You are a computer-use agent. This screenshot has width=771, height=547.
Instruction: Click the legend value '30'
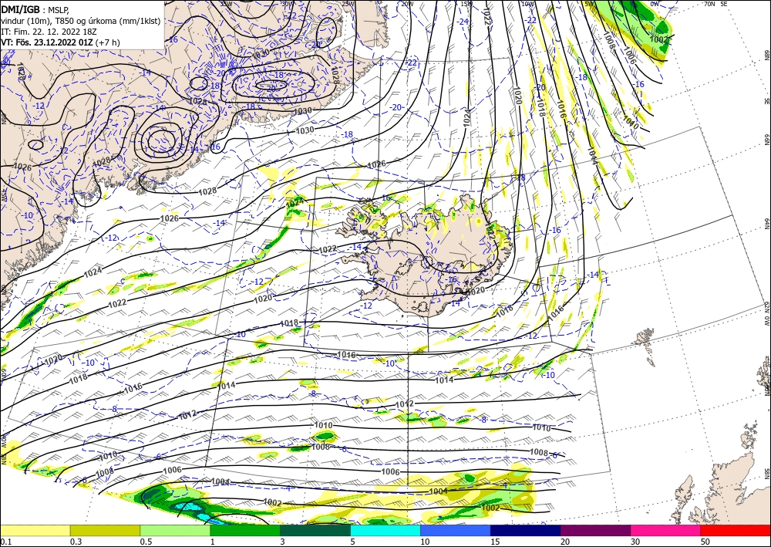(x=635, y=542)
